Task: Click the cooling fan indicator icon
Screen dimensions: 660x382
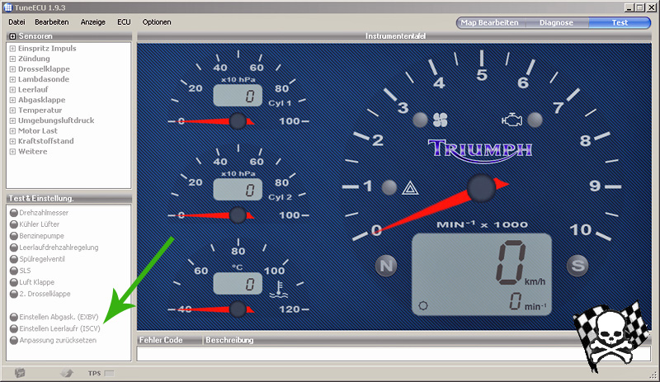Action: click(x=441, y=120)
